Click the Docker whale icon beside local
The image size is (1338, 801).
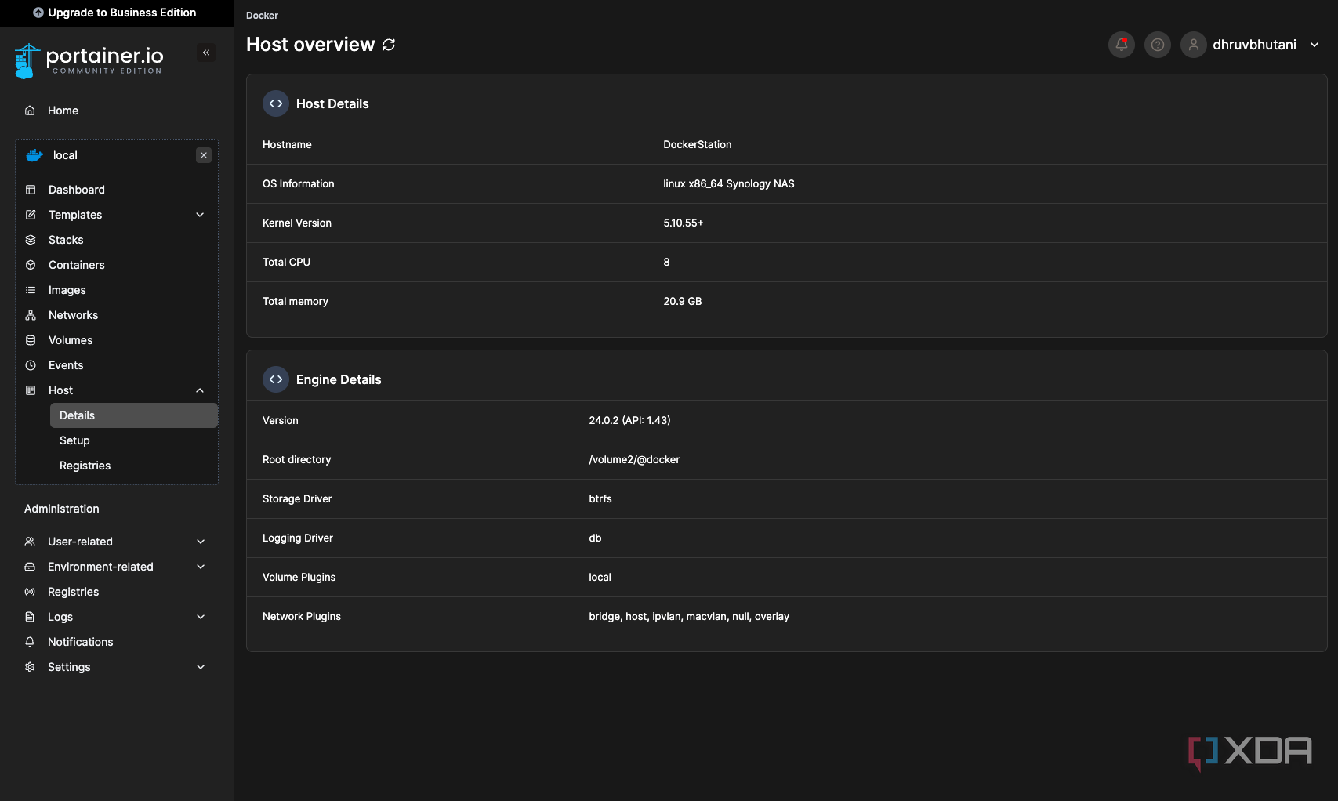click(34, 155)
